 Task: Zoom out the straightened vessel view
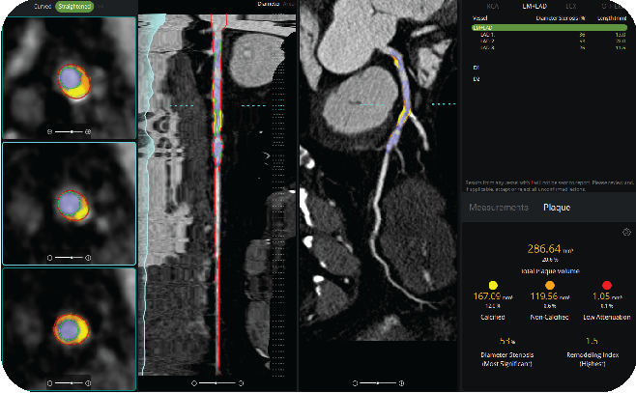194,383
